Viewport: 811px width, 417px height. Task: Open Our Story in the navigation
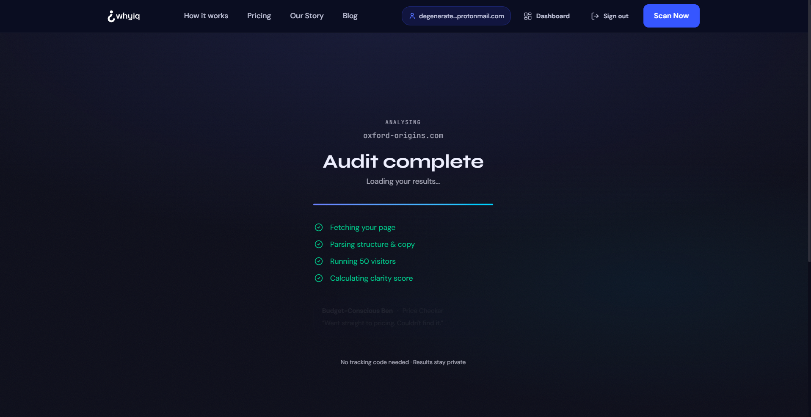coord(307,16)
